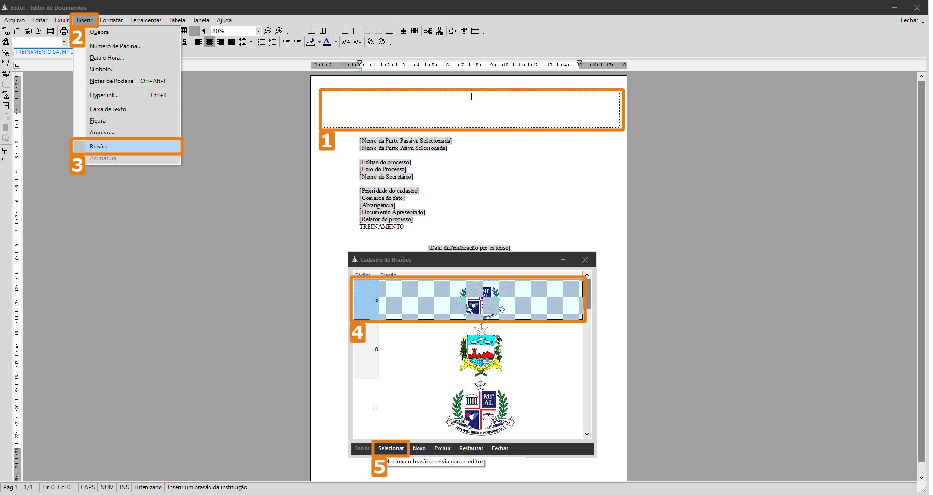Open the style combo box dropdown arrow

(x=64, y=42)
